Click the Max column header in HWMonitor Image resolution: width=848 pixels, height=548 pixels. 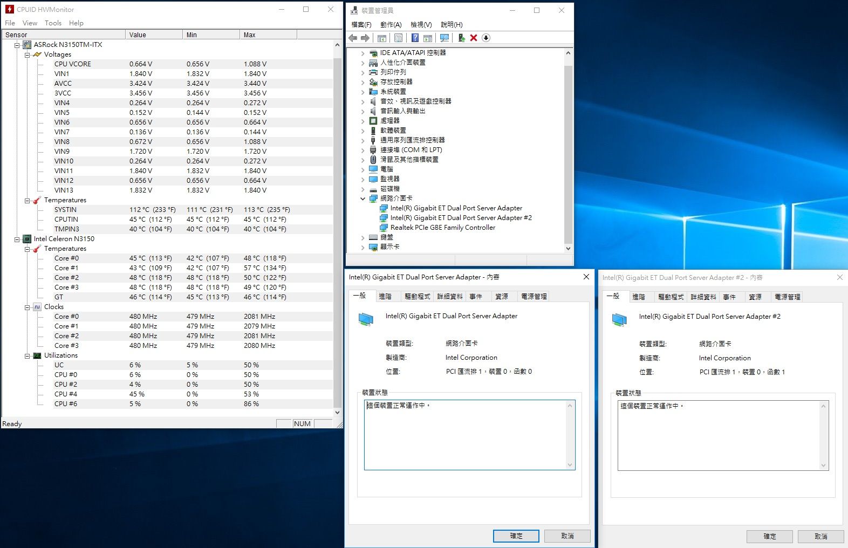point(268,35)
